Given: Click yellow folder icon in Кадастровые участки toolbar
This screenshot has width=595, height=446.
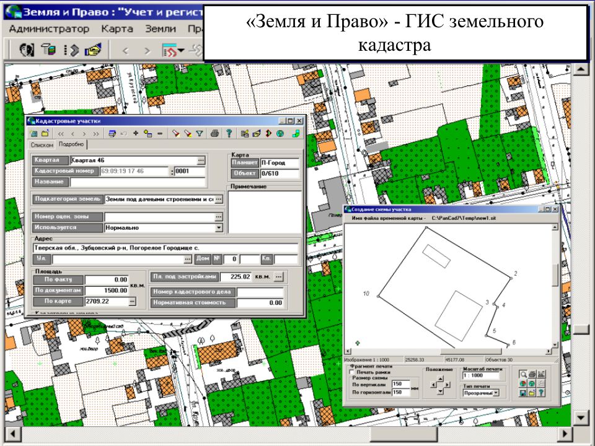Looking at the screenshot, I should click(45, 134).
